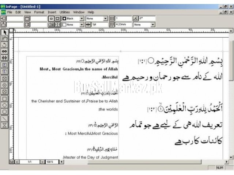
Task: Open the Black color dropdown
Action: pyautogui.click(x=82, y=18)
